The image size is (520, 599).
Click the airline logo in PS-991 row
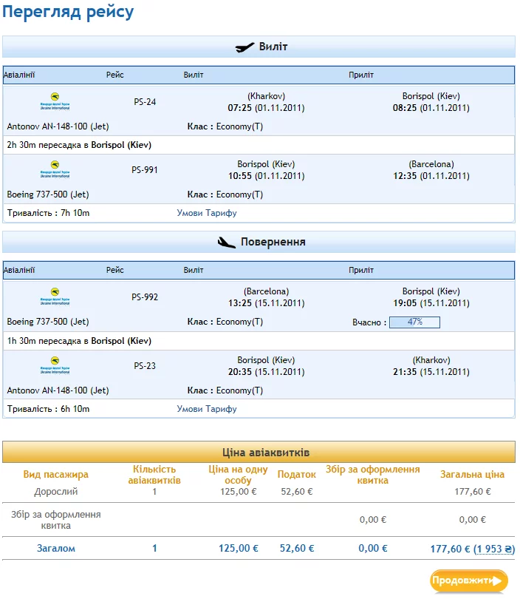55,169
